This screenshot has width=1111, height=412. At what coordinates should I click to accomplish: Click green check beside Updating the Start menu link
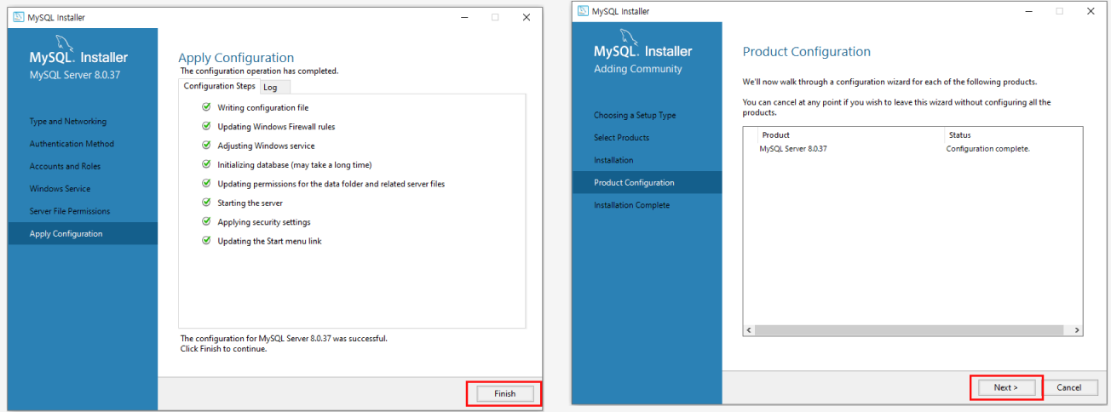[x=206, y=241]
